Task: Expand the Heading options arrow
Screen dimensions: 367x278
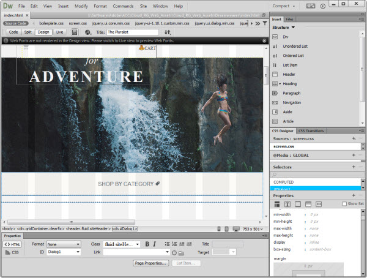Action: tap(280, 84)
